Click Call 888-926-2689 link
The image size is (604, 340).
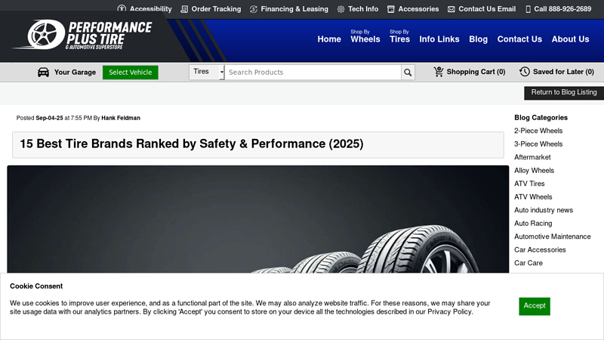point(562,9)
